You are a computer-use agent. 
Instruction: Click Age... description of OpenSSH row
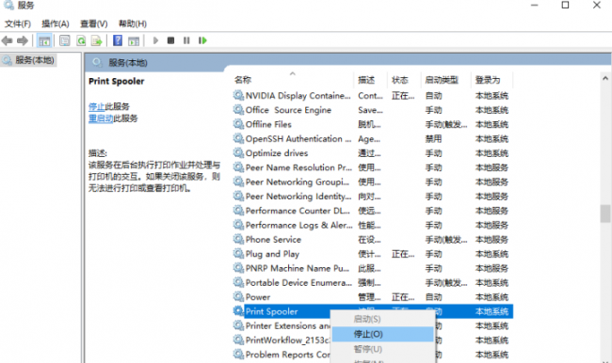click(369, 139)
